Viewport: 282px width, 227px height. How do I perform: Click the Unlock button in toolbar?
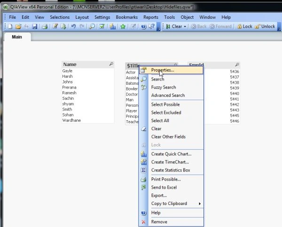pos(265,27)
